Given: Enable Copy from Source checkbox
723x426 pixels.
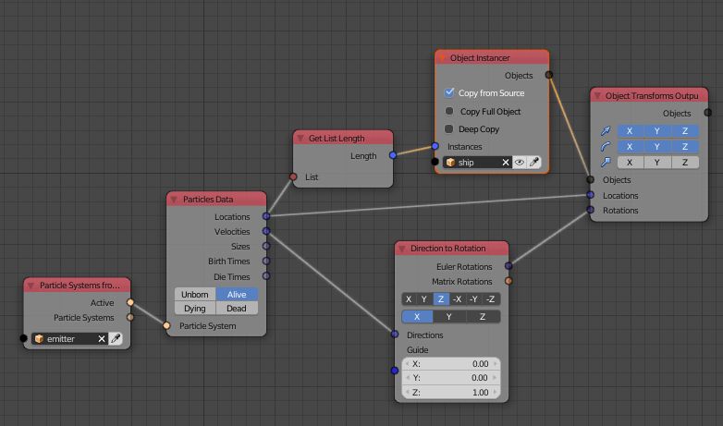Looking at the screenshot, I should 449,92.
